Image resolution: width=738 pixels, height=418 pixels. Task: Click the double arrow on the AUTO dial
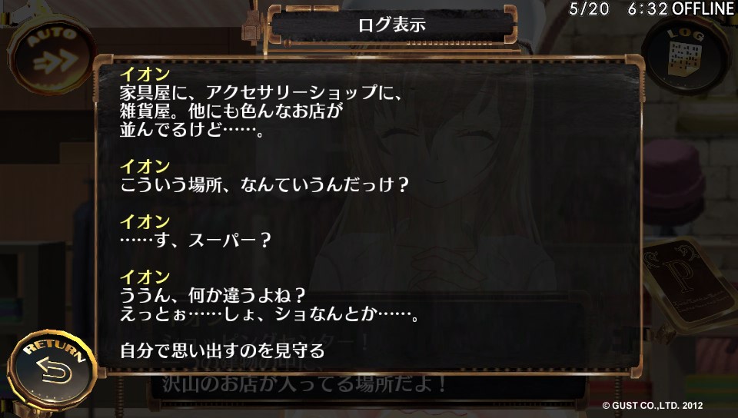click(55, 61)
